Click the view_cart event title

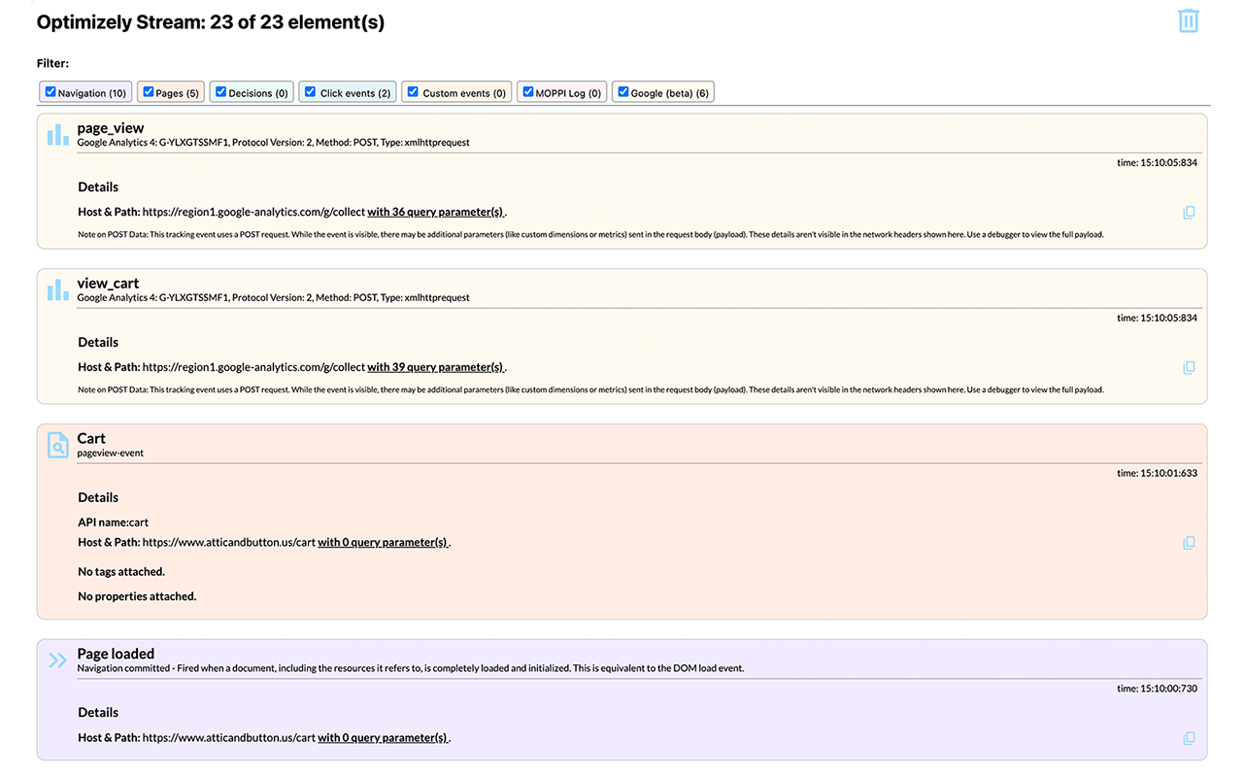[x=108, y=283]
